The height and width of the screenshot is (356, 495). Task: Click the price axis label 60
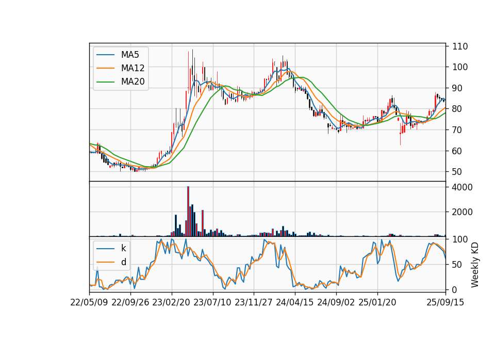coord(457,151)
